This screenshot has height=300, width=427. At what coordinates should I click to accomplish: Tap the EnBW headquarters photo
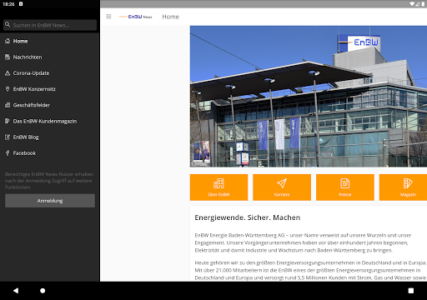tap(309, 97)
